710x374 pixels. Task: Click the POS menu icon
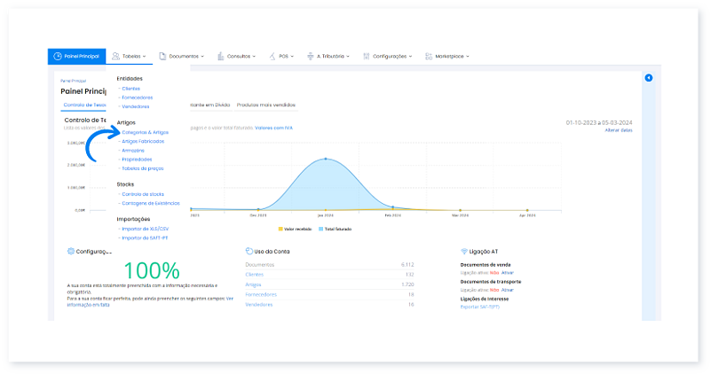(271, 56)
